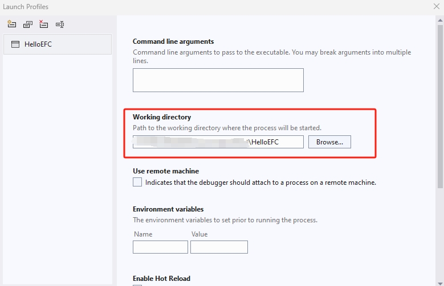444x286 pixels.
Task: Click the Working directory heading
Action: coord(162,117)
